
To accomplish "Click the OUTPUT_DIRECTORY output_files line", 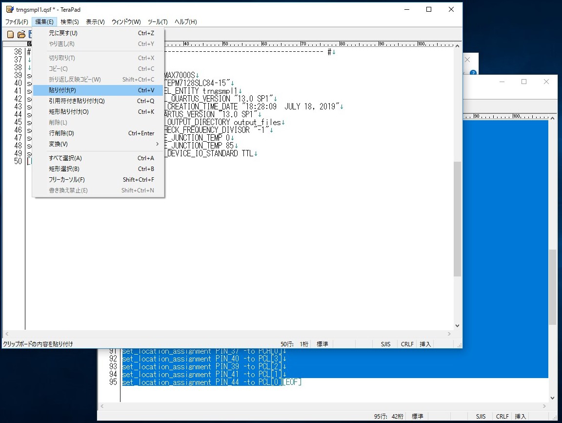I will click(x=223, y=122).
